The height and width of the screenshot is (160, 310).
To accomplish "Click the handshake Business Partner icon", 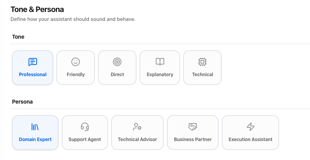I will tap(193, 127).
